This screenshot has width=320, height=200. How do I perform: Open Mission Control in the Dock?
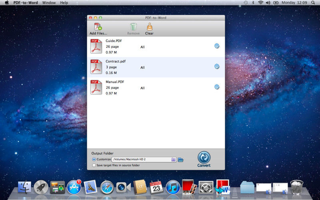click(x=58, y=187)
